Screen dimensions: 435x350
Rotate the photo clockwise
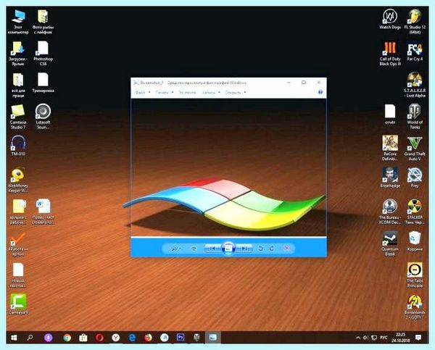click(x=272, y=249)
